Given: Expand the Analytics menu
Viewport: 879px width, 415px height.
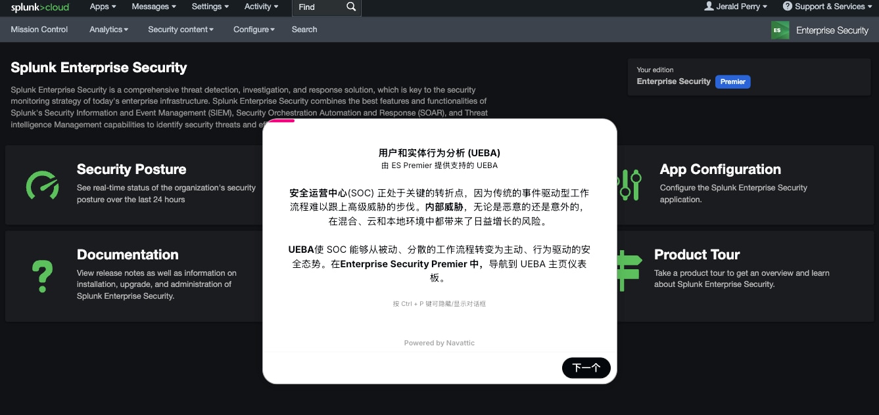Looking at the screenshot, I should [x=109, y=30].
